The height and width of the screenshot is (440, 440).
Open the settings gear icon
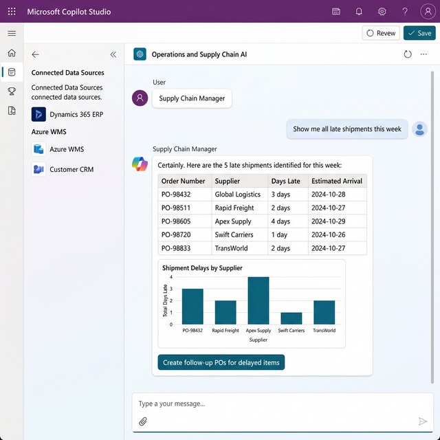[382, 12]
